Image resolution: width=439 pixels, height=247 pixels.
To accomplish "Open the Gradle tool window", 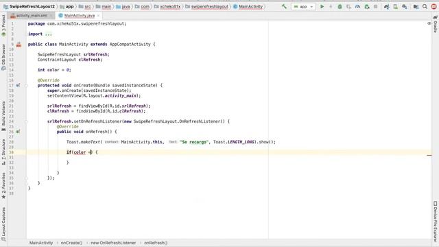I will [x=436, y=24].
